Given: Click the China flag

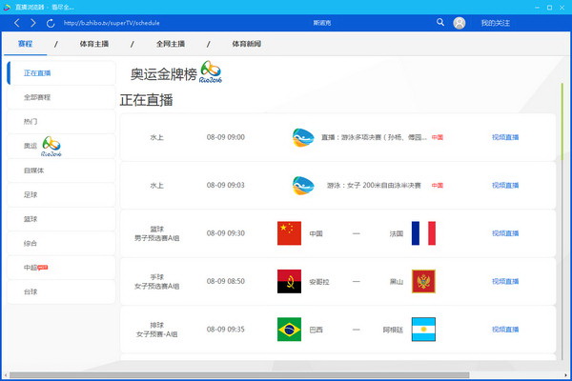Looking at the screenshot, I should 289,233.
